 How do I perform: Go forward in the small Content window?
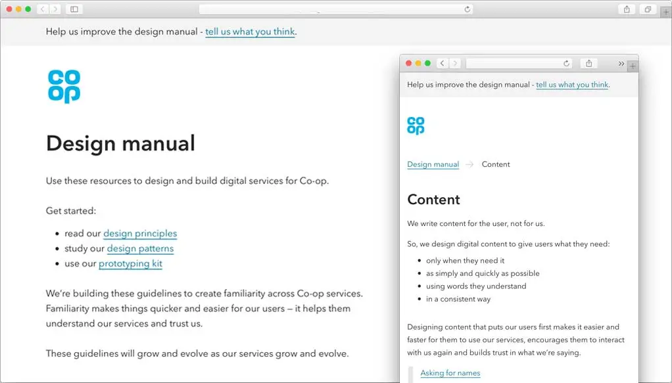tap(455, 64)
